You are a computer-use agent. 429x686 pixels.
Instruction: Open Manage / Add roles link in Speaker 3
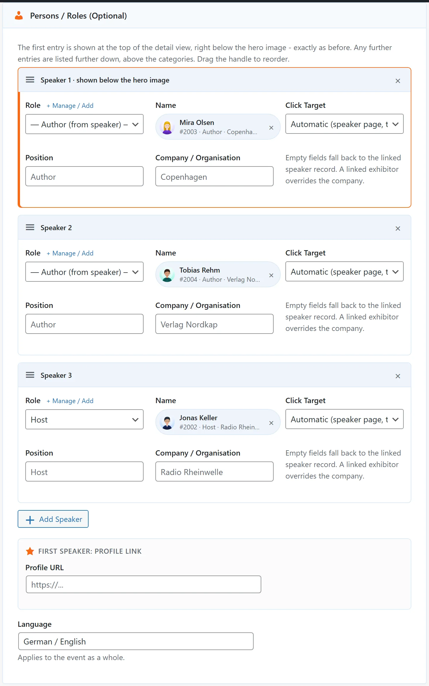click(70, 401)
